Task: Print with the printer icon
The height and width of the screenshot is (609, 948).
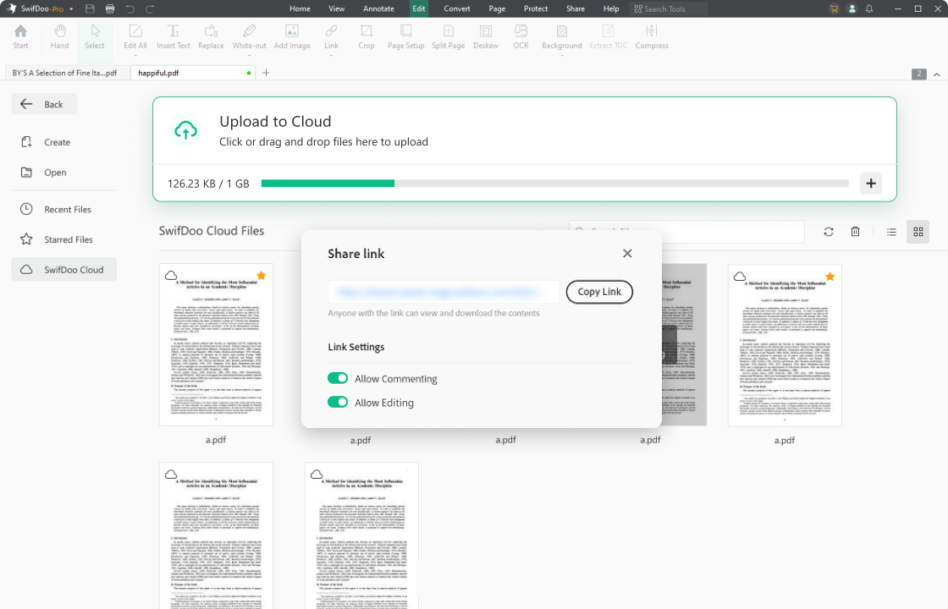Action: 110,9
